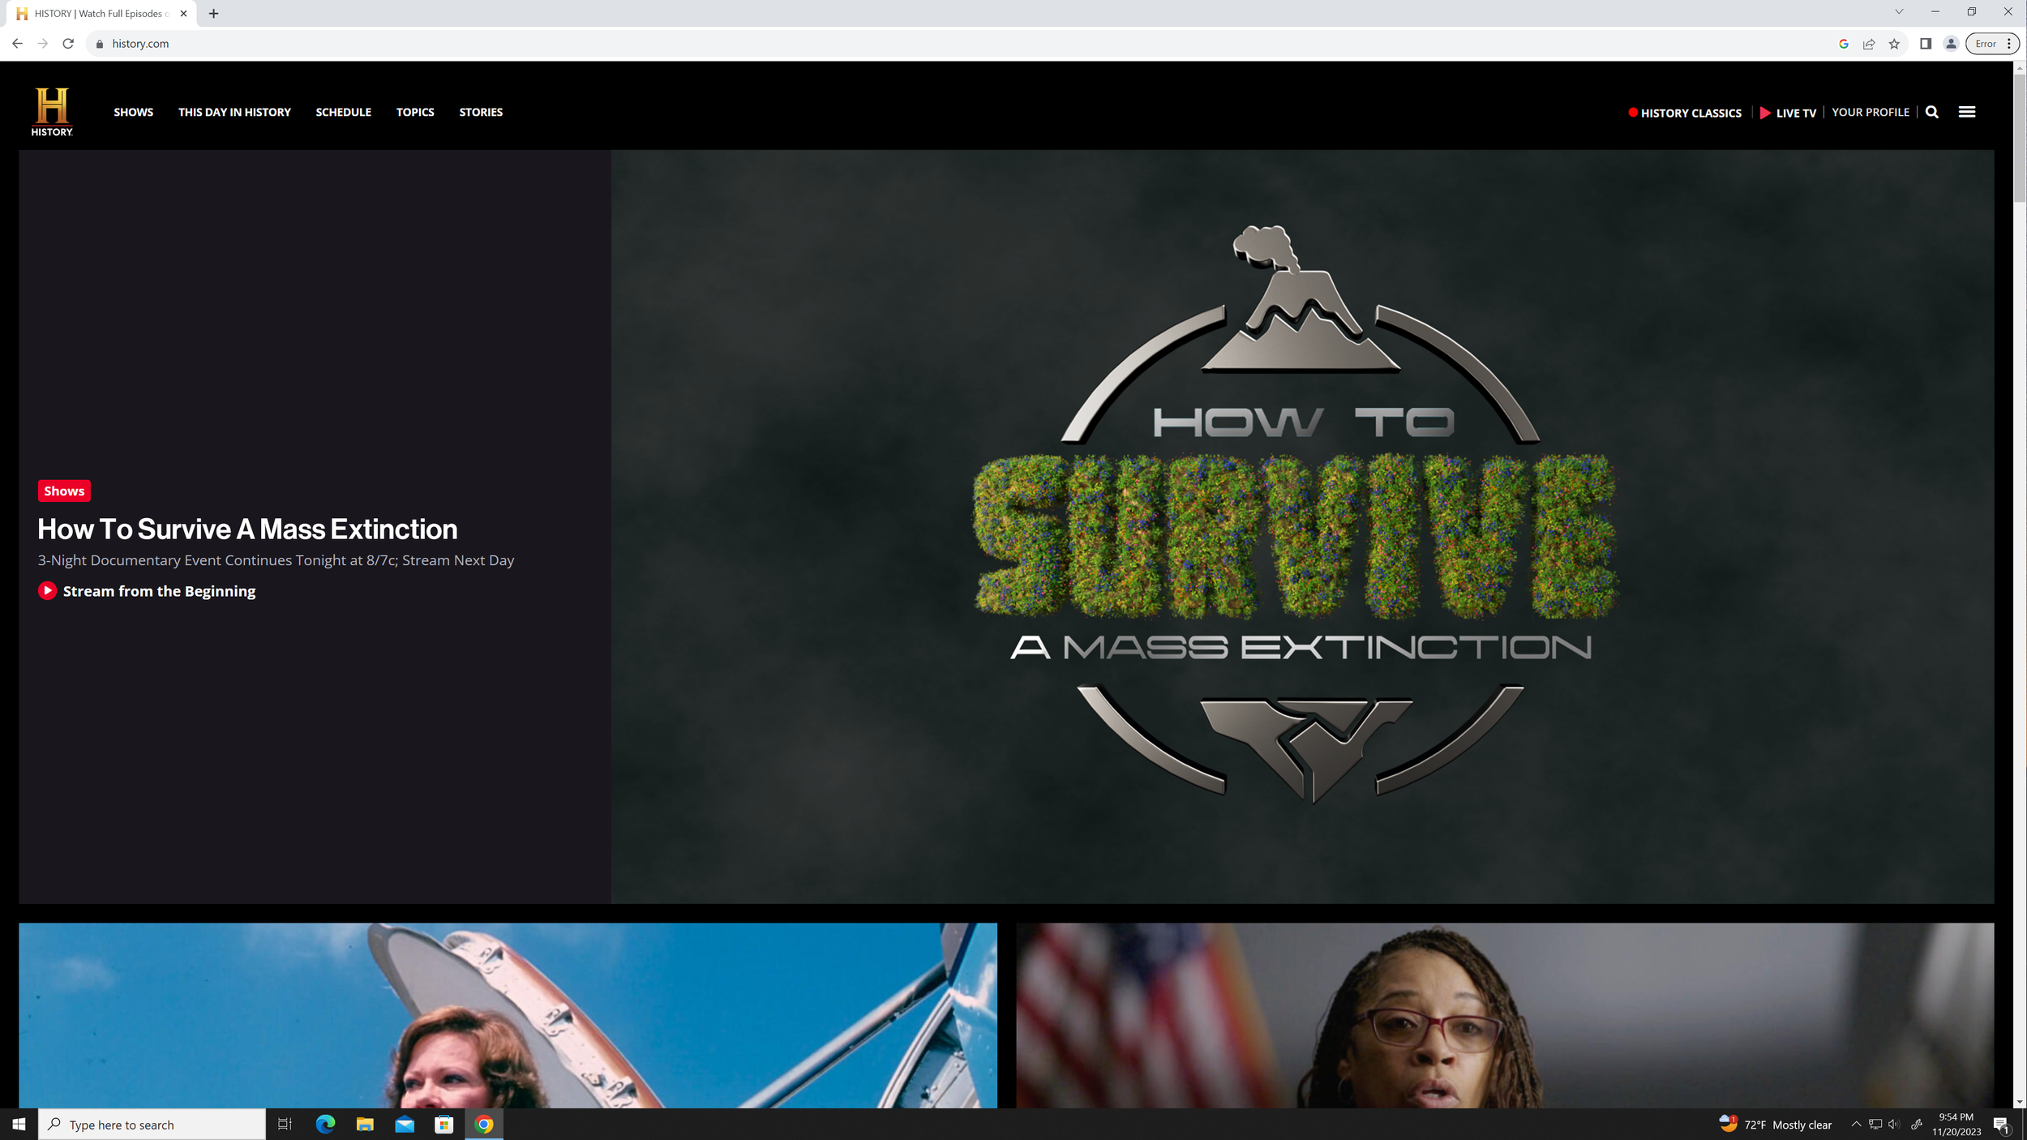The image size is (2027, 1140).
Task: Open the Shows menu
Action: [133, 112]
